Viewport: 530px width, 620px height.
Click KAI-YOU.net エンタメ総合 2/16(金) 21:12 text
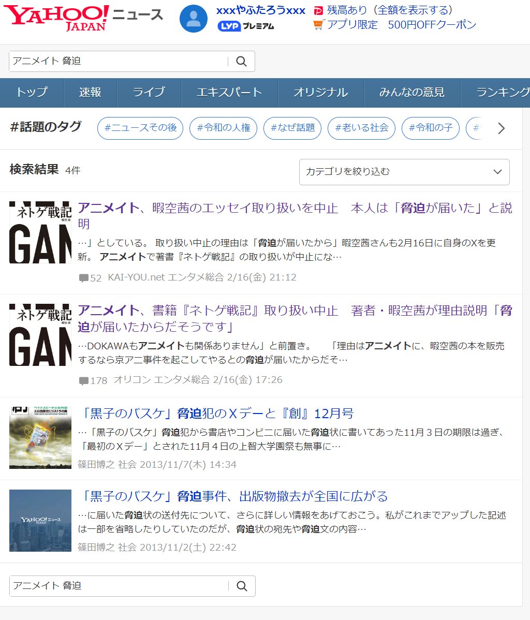pos(202,277)
